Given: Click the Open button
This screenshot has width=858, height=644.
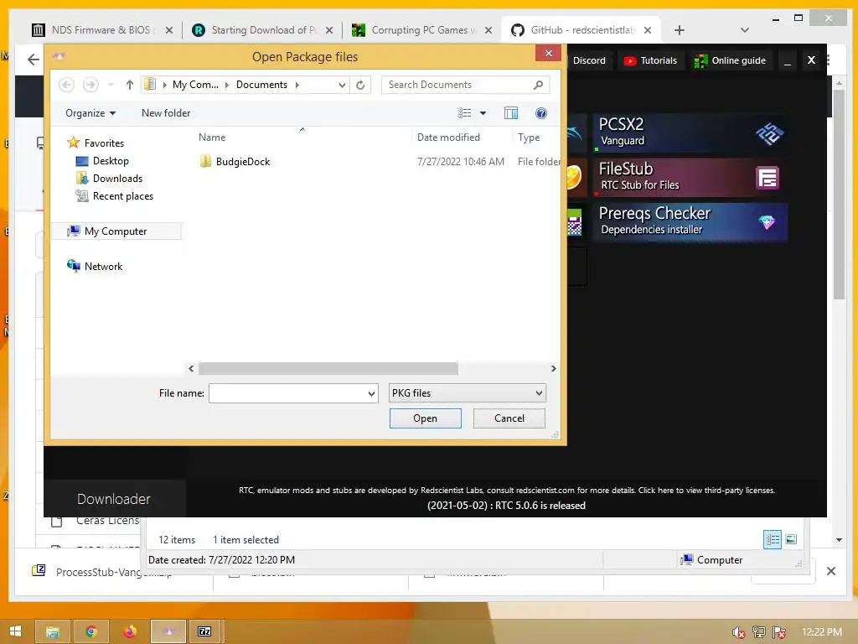Looking at the screenshot, I should [425, 418].
